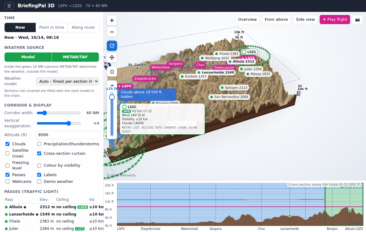Click the cloud ceiling vertical slider handle
The height and width of the screenshot is (232, 366).
[112, 97]
